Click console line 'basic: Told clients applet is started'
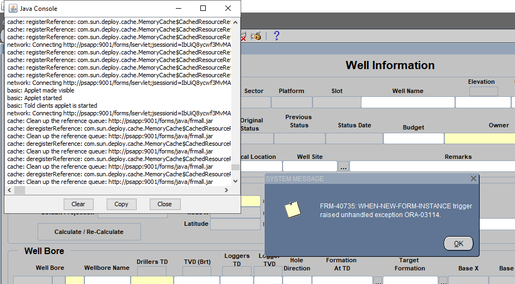This screenshot has width=515, height=284. click(52, 106)
